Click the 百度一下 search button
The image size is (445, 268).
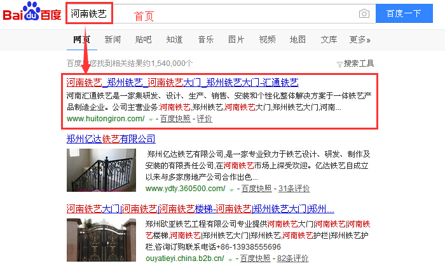[404, 13]
